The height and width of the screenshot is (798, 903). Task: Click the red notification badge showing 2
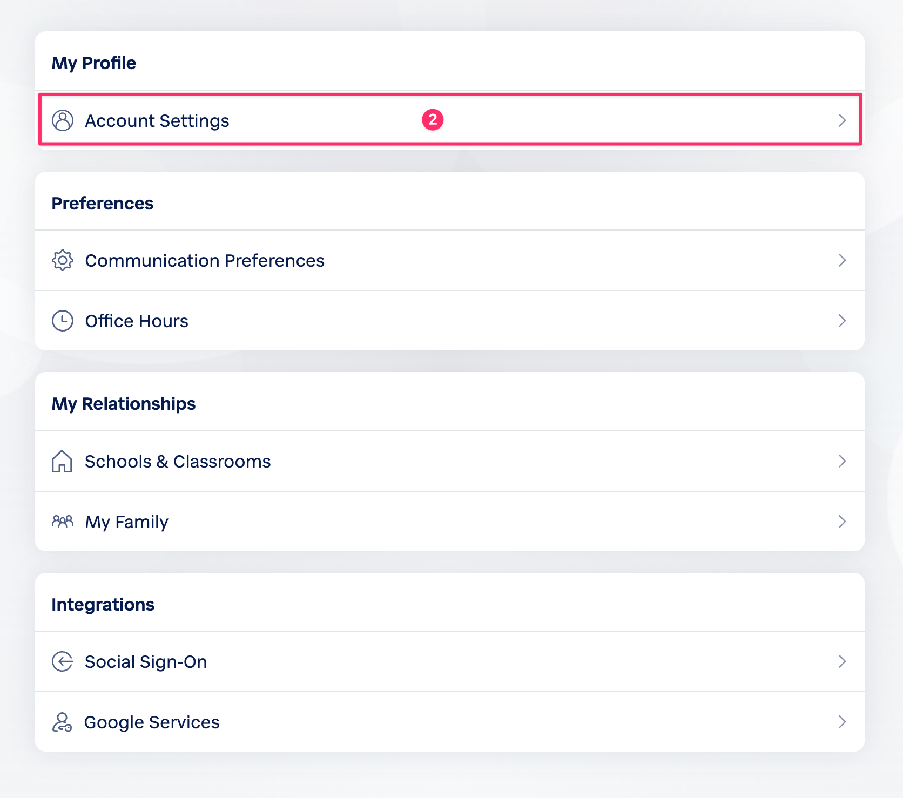point(433,120)
